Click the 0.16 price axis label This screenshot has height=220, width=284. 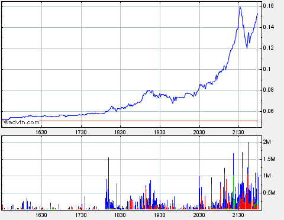click(268, 6)
